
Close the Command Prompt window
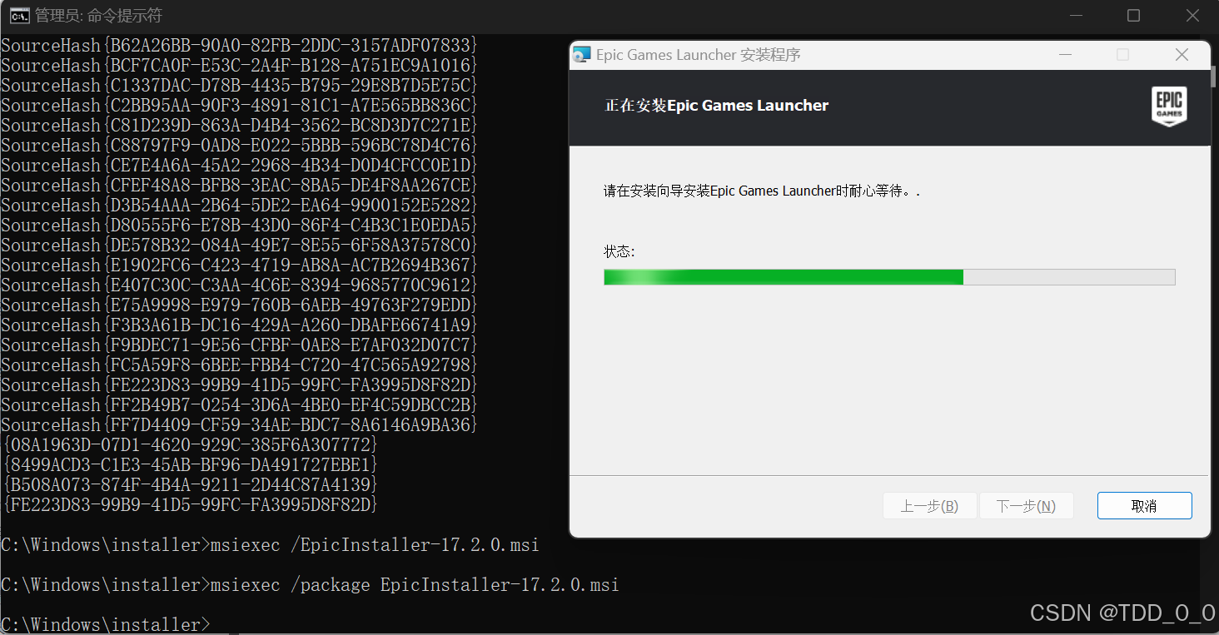1191,15
